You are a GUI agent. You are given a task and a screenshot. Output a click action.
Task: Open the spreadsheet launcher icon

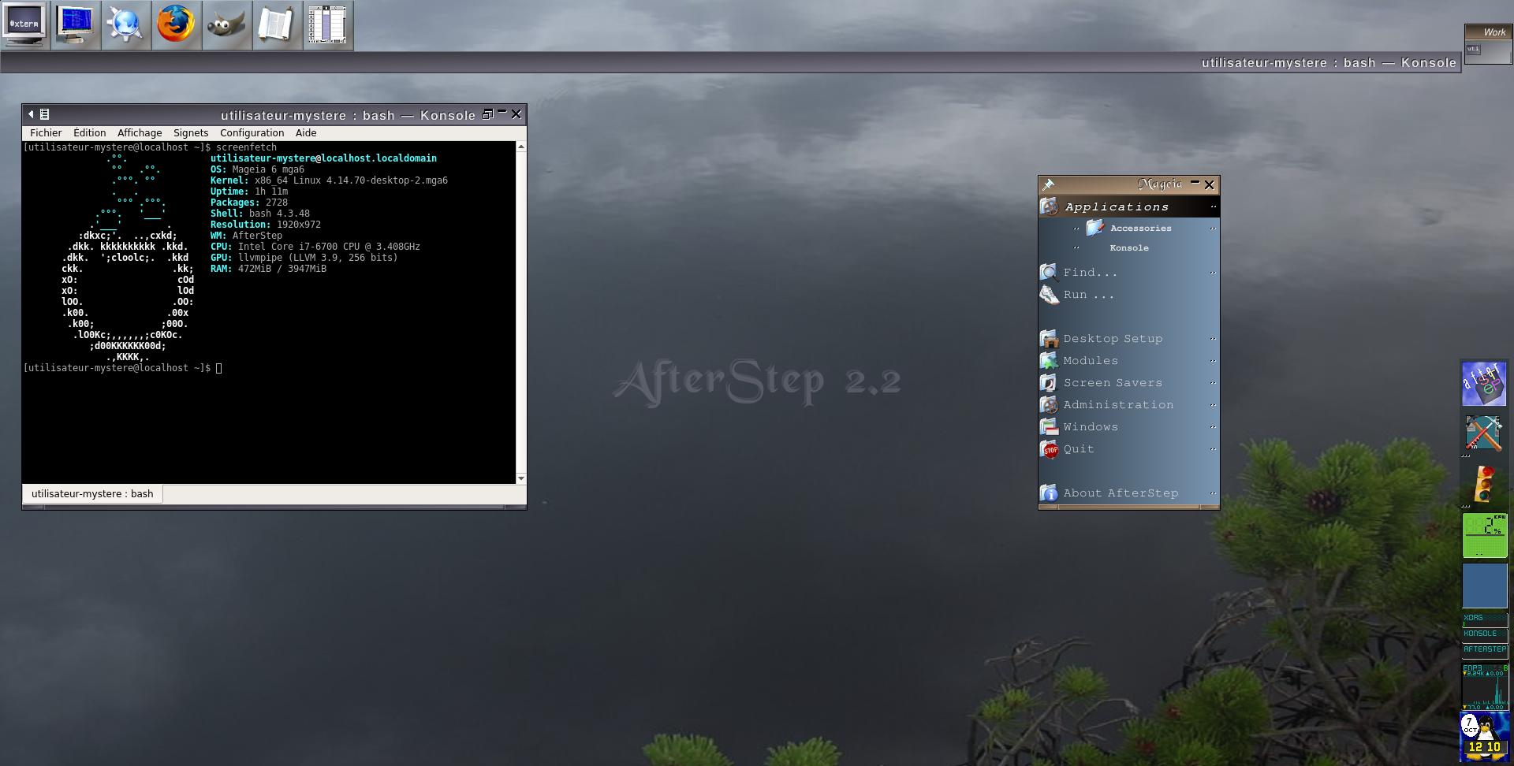click(x=328, y=25)
